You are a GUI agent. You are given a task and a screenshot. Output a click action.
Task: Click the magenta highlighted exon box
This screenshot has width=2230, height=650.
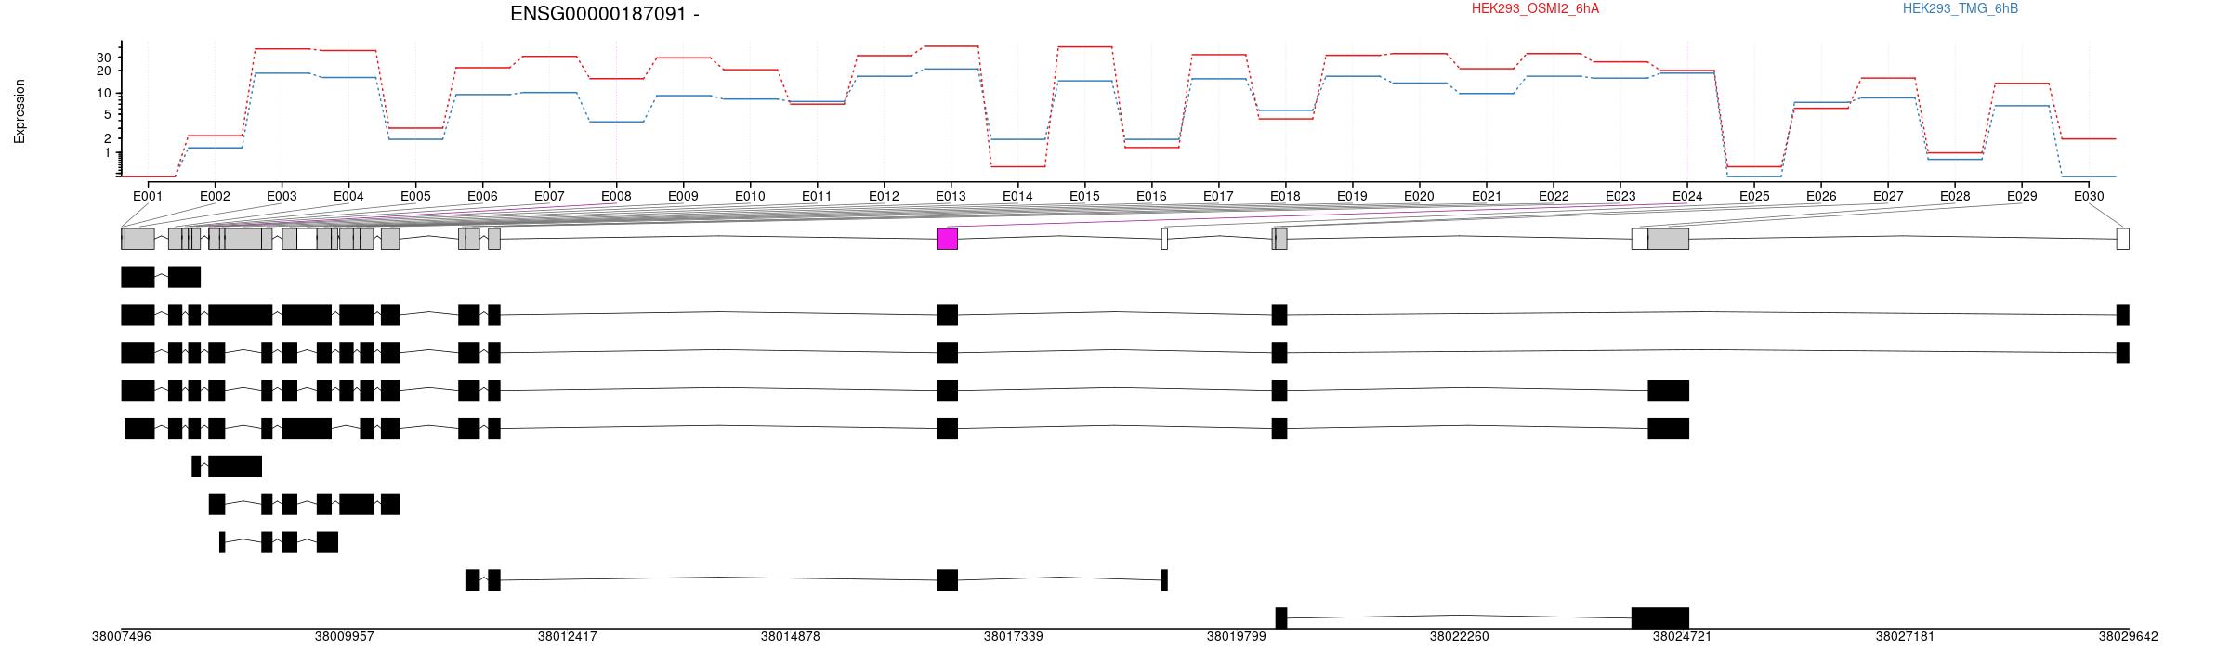click(x=947, y=239)
